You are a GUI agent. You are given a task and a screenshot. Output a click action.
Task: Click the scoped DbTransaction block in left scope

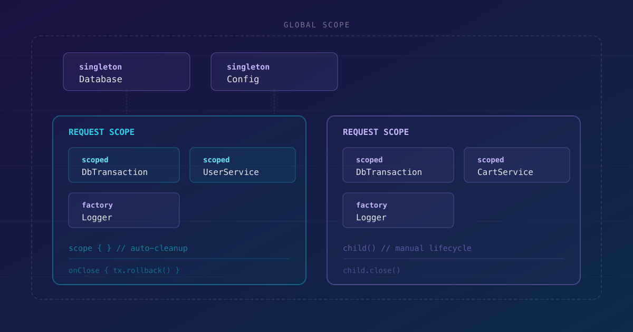click(x=123, y=165)
